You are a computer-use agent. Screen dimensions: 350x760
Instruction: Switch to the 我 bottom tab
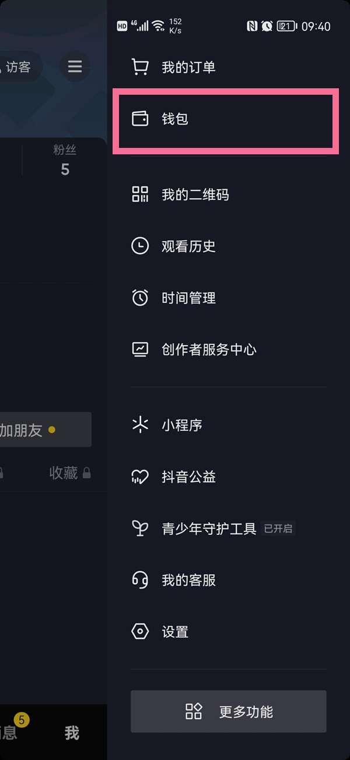72,733
